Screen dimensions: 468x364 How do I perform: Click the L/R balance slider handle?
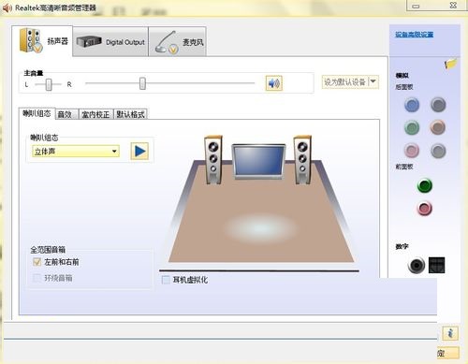[49, 84]
